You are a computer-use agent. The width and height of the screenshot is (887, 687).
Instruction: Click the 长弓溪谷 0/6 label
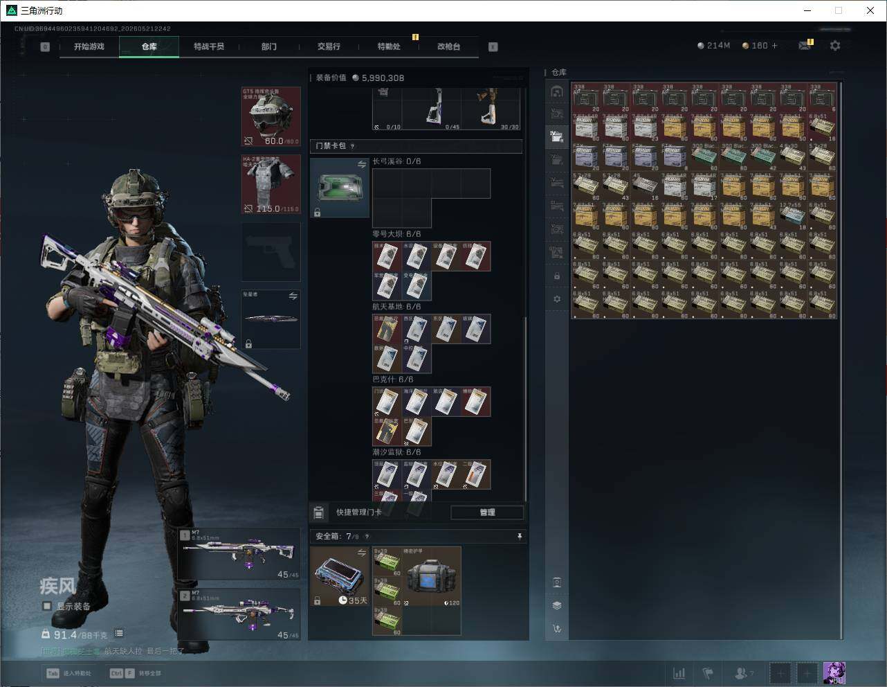click(x=396, y=161)
